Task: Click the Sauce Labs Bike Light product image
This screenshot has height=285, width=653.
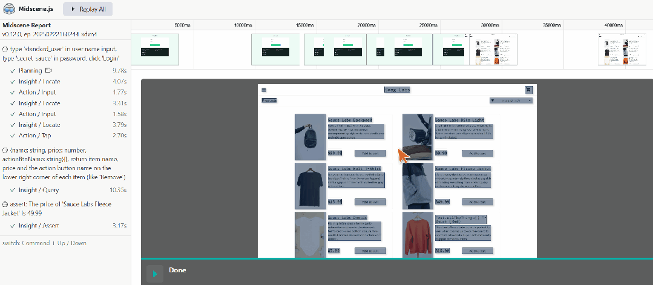Action: click(x=418, y=137)
